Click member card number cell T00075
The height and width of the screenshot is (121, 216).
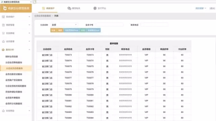point(90,66)
